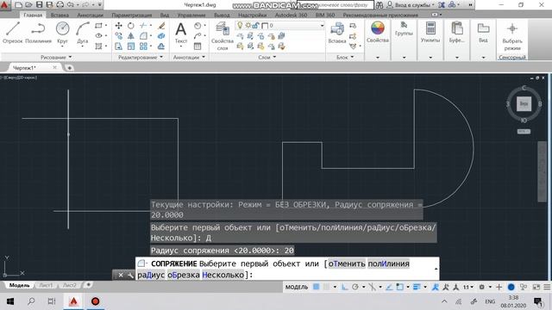Select the Текст text tool

[181, 33]
